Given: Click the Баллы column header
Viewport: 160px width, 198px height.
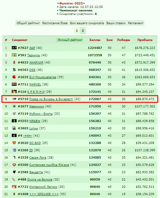Looking at the screenshot, I should point(95,40).
